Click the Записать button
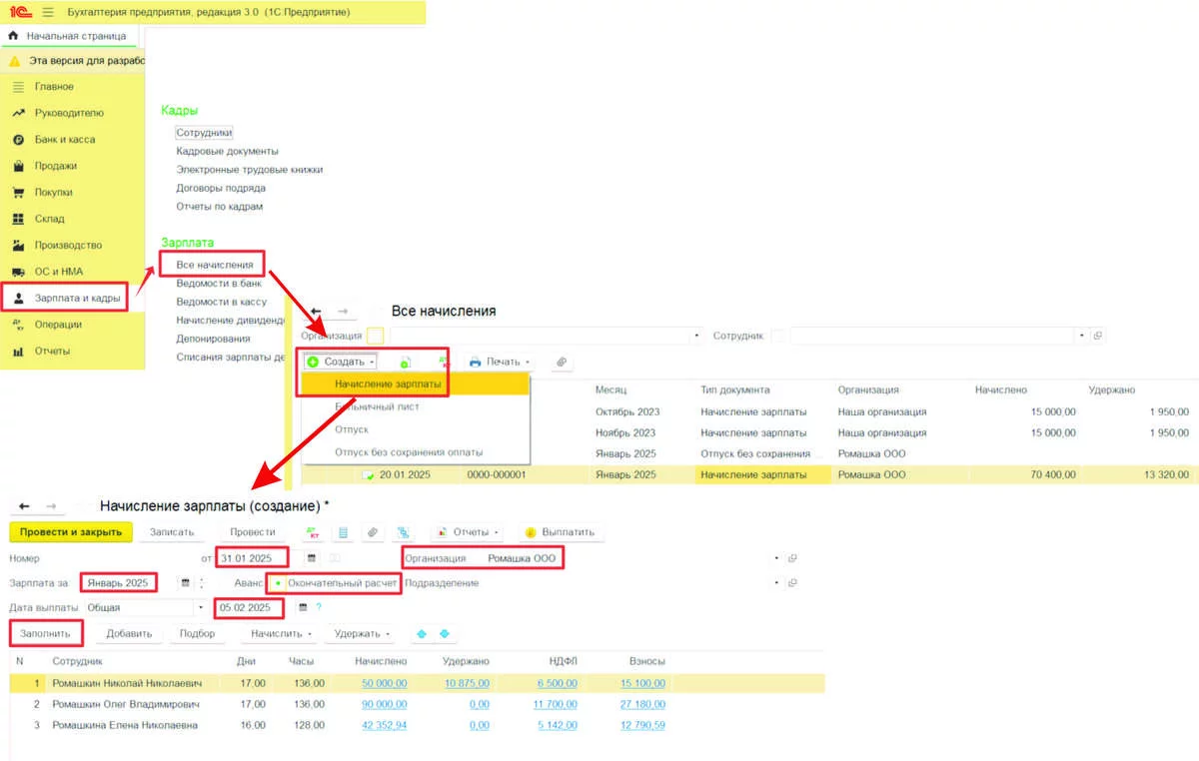The height and width of the screenshot is (761, 1199). [x=172, y=532]
